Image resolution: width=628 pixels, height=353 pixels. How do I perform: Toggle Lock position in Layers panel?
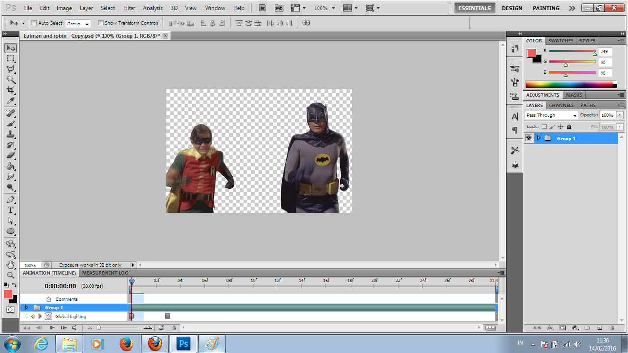point(561,127)
